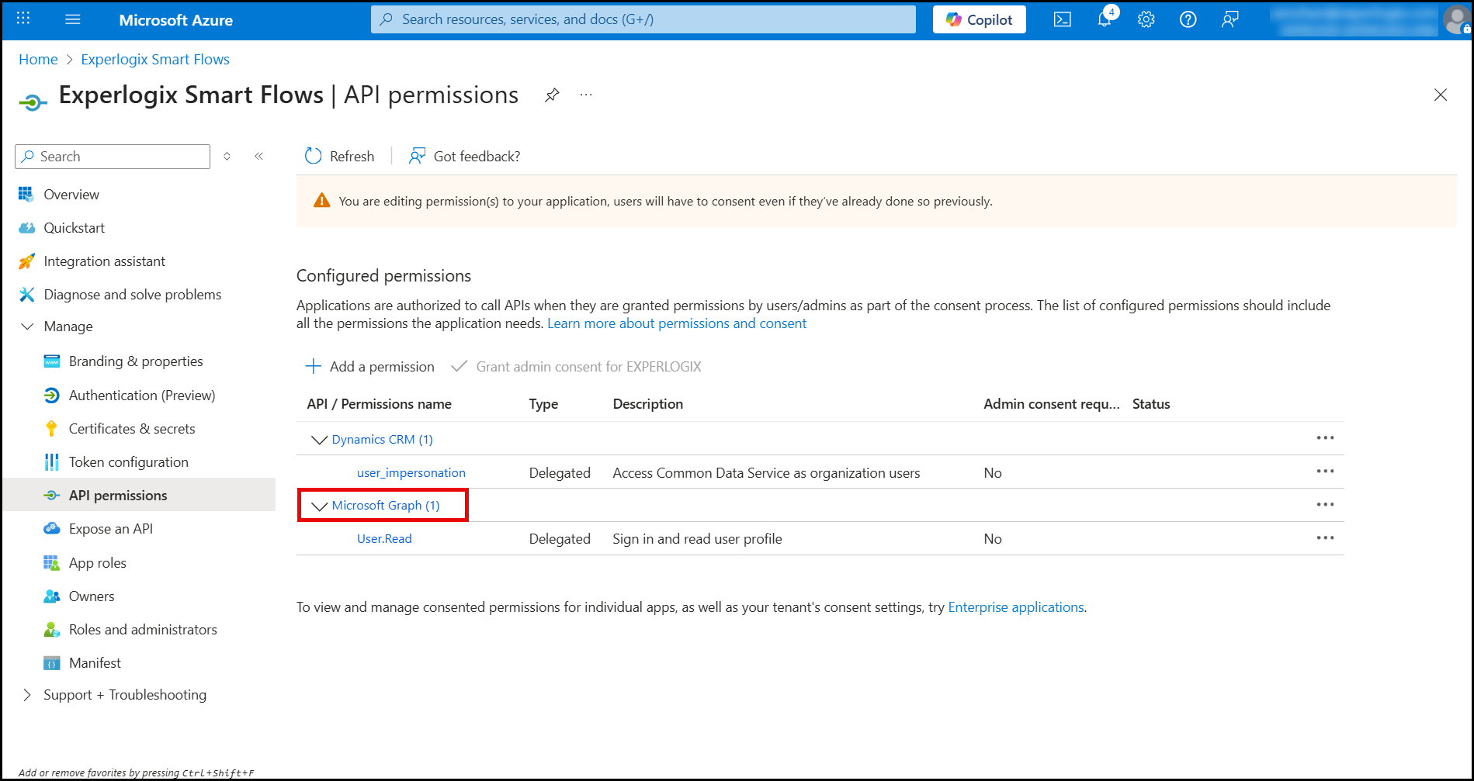Open the Enterprise applications link

(x=1016, y=607)
